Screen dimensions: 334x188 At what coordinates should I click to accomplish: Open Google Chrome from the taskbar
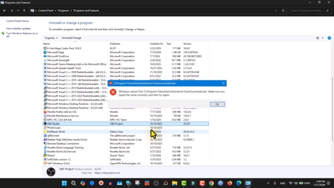tap(211, 183)
